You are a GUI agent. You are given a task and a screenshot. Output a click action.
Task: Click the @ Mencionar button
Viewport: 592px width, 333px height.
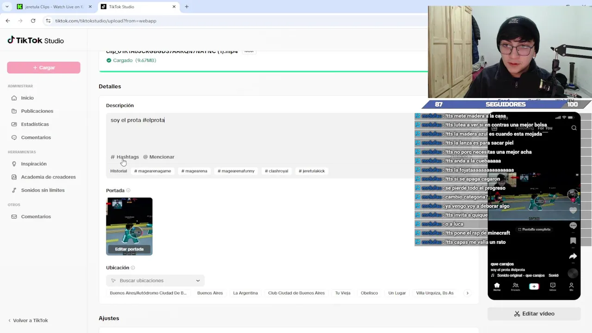tap(159, 157)
